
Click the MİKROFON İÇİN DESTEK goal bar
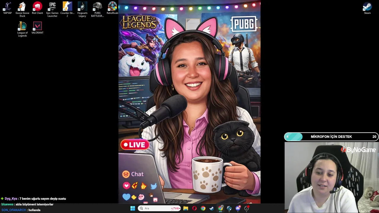pyautogui.click(x=331, y=137)
